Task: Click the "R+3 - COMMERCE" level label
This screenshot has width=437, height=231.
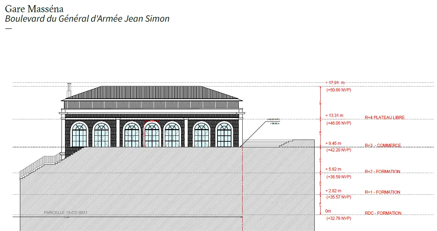Action: (383, 146)
